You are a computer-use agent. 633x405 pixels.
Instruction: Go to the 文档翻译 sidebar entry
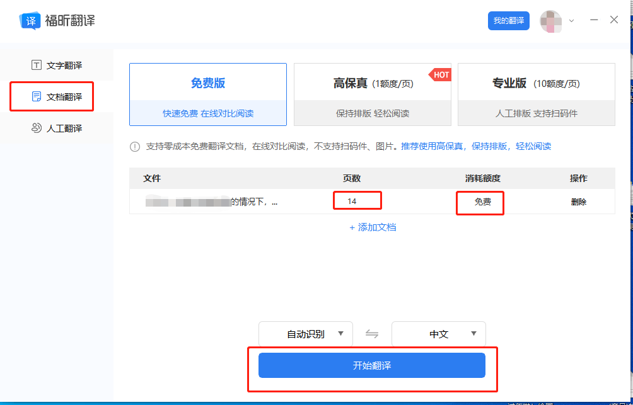(x=50, y=96)
